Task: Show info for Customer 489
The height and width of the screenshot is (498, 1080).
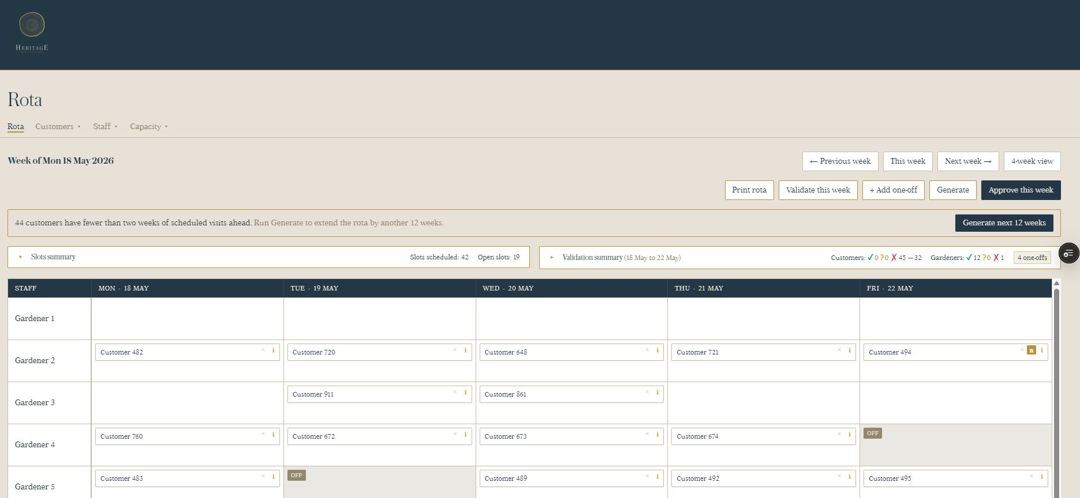Action: pyautogui.click(x=657, y=477)
